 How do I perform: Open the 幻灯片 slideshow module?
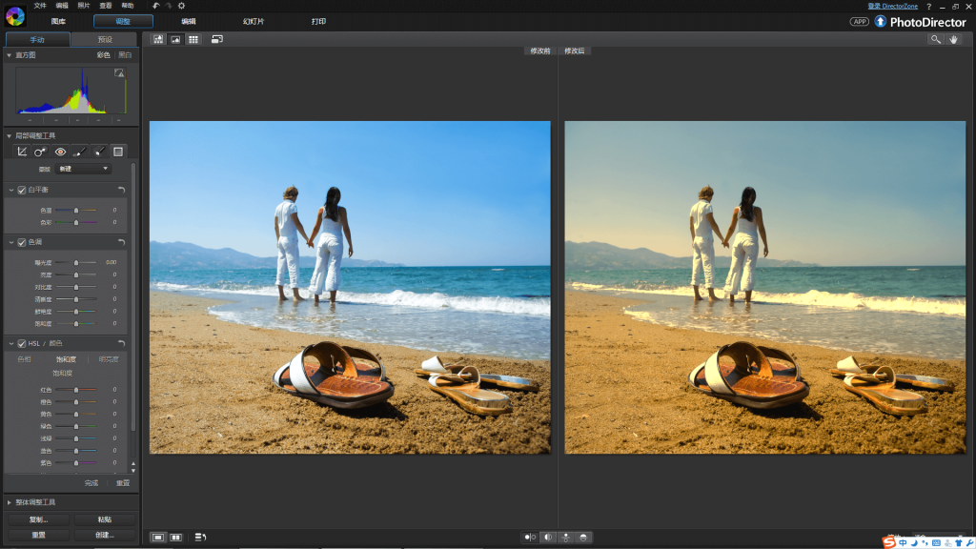[x=254, y=21]
